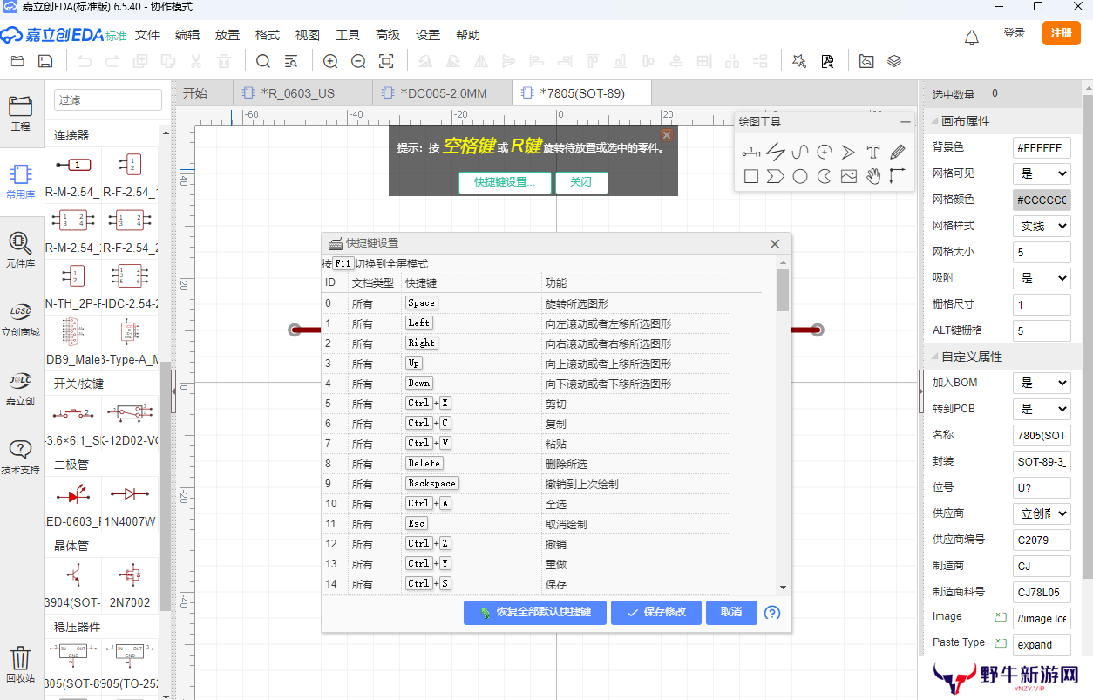Open the 元件库 component library panel
This screenshot has height=700, width=1093.
(x=21, y=248)
